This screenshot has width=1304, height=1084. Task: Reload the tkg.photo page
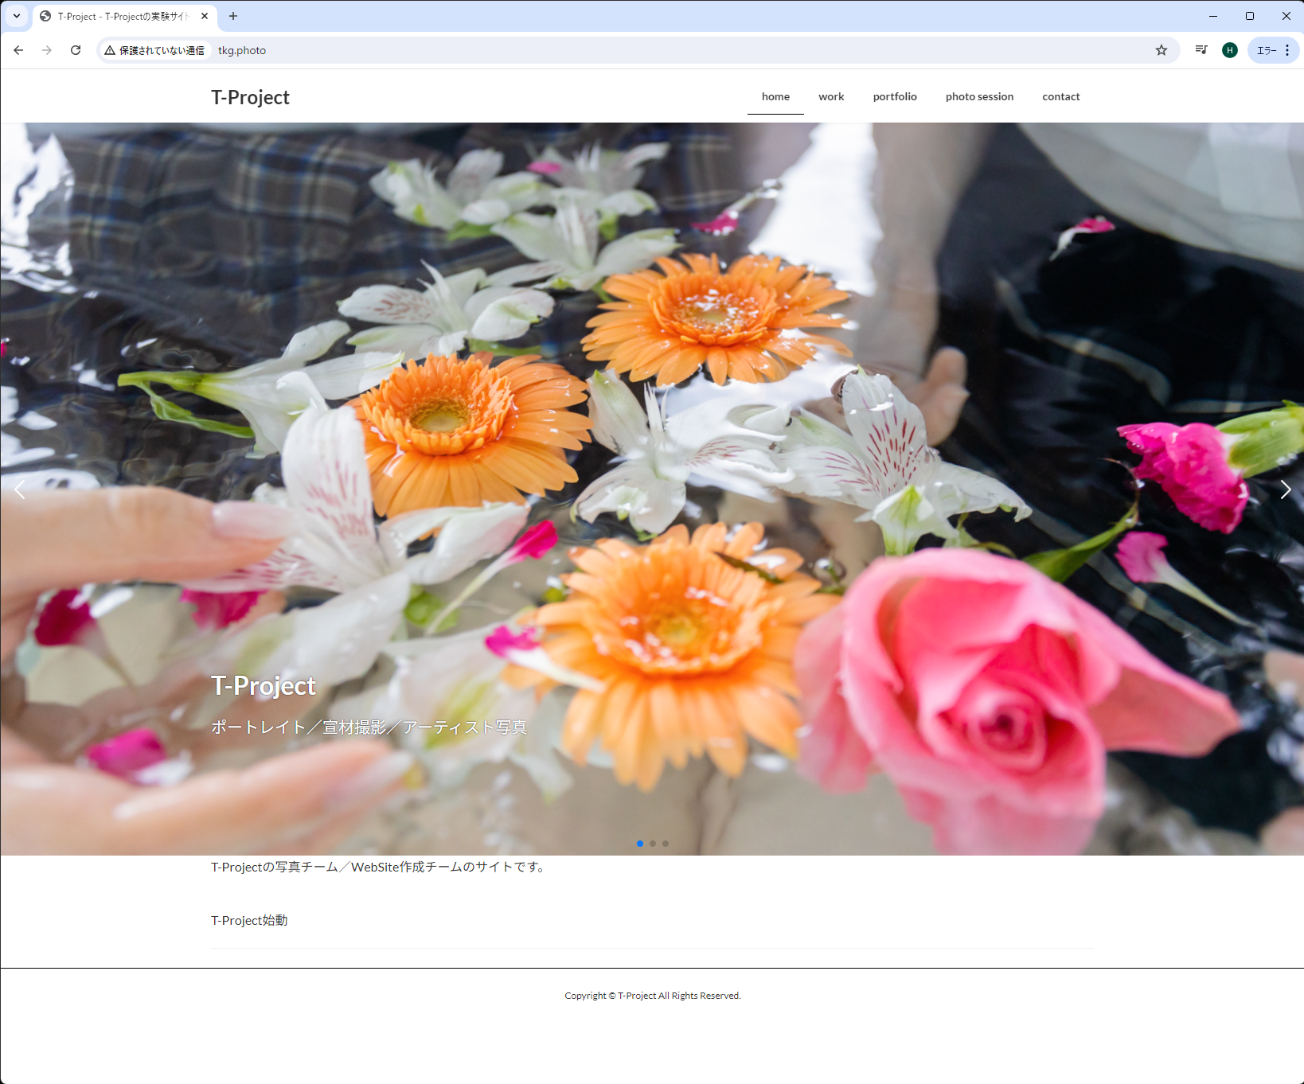pyautogui.click(x=76, y=50)
